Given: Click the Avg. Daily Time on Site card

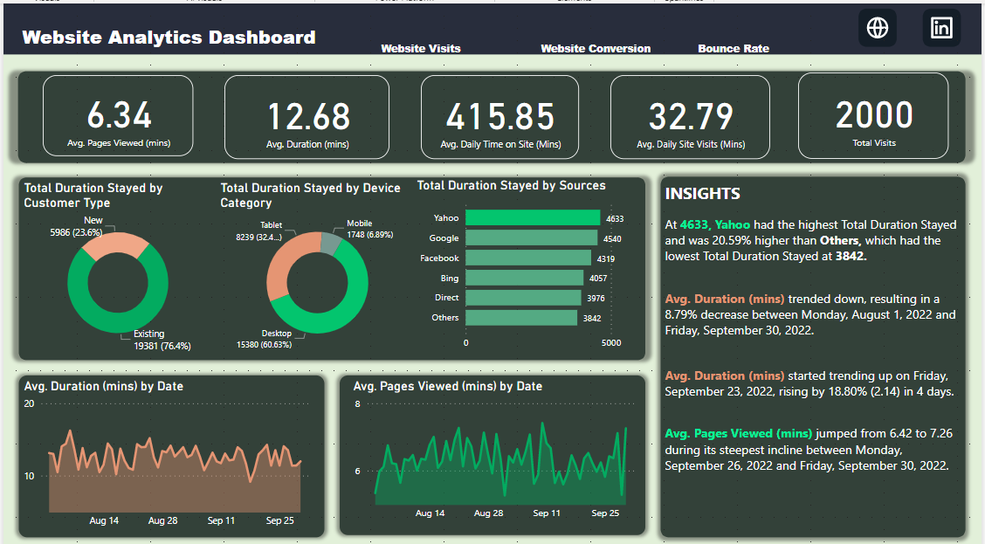Looking at the screenshot, I should [x=499, y=116].
